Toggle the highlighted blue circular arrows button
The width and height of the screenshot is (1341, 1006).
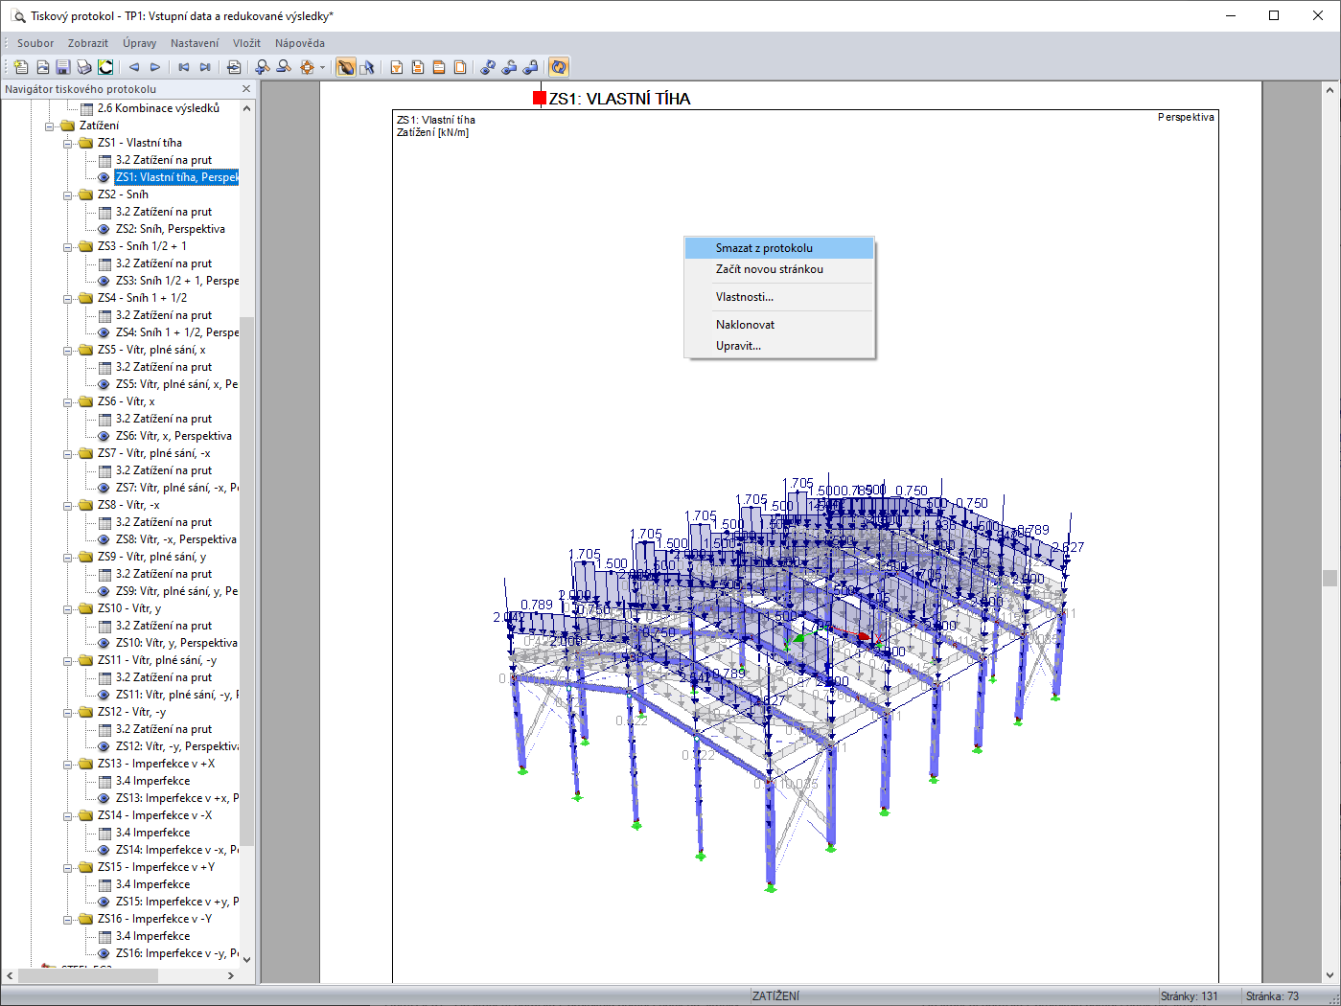click(x=559, y=67)
